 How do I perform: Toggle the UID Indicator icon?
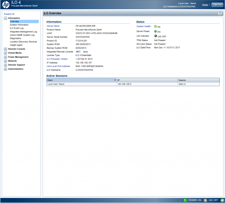(x=155, y=36)
